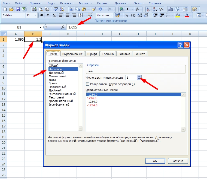The width and height of the screenshot is (207, 179).
Task: Increase decimal places with spinner up
Action: point(139,76)
